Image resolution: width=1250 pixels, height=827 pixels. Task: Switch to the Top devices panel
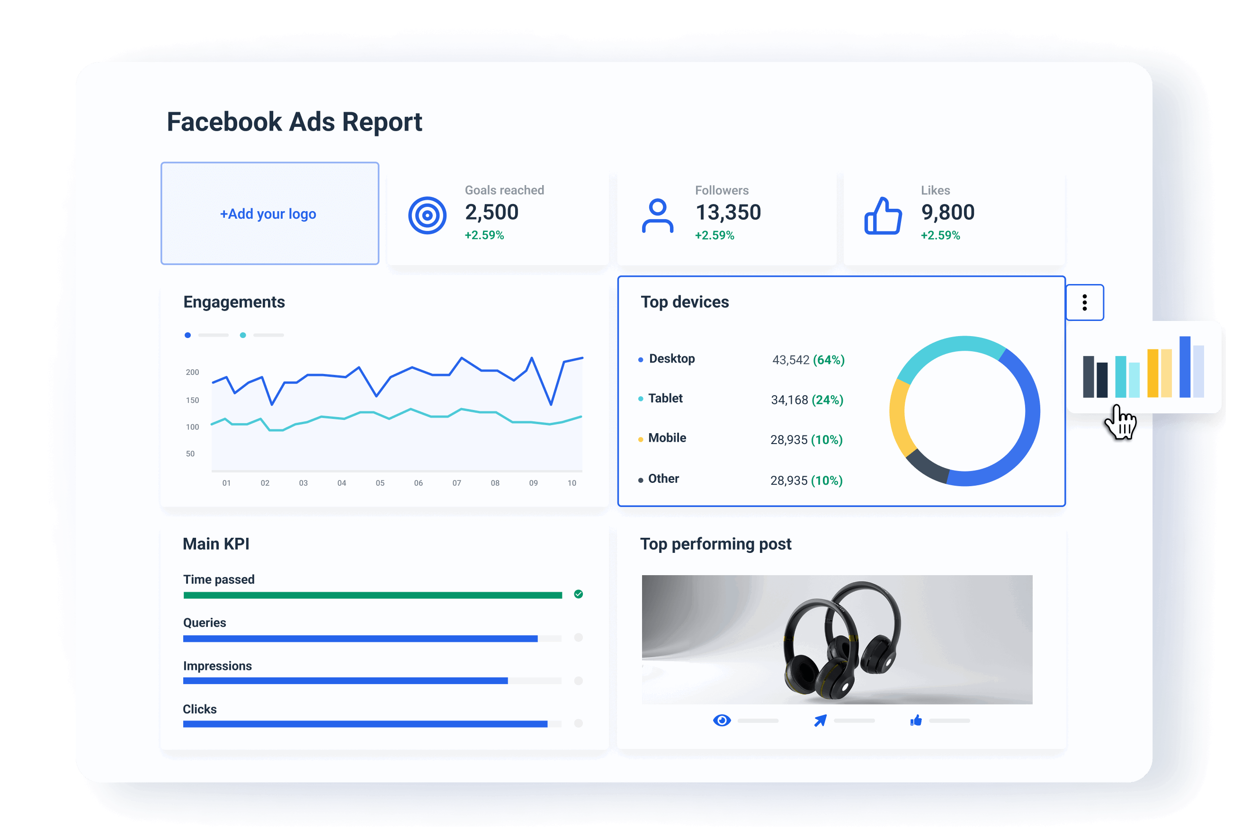pos(685,302)
